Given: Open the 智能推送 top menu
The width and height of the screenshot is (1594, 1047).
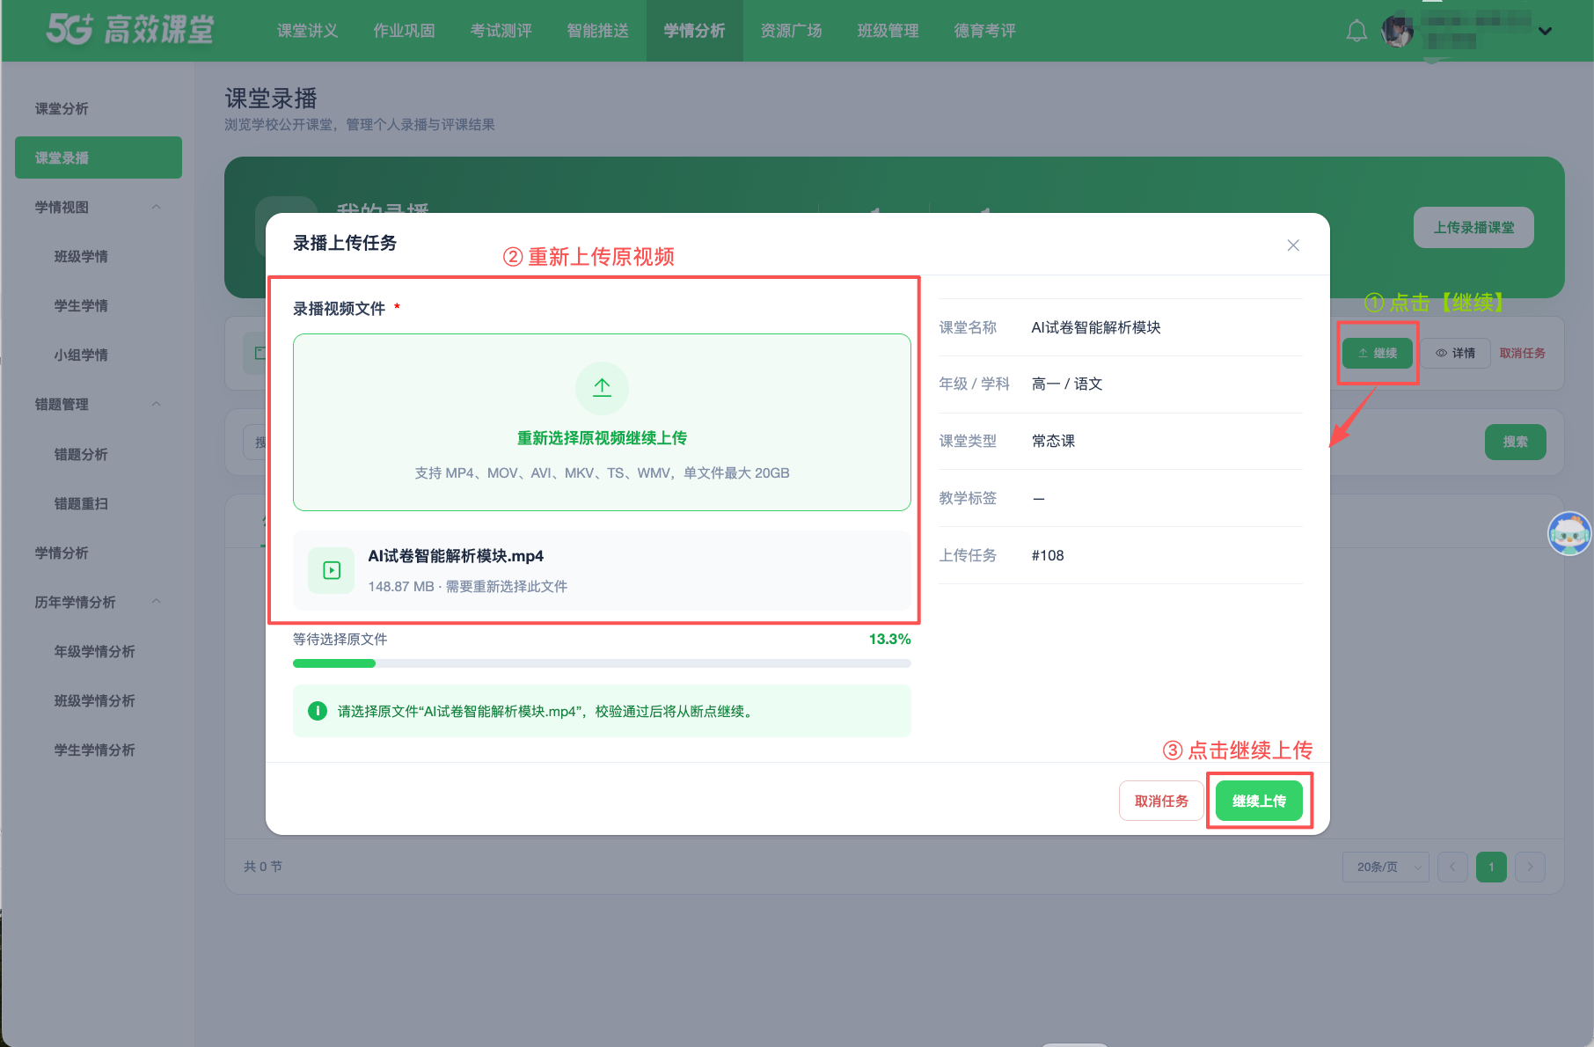Looking at the screenshot, I should tap(597, 31).
